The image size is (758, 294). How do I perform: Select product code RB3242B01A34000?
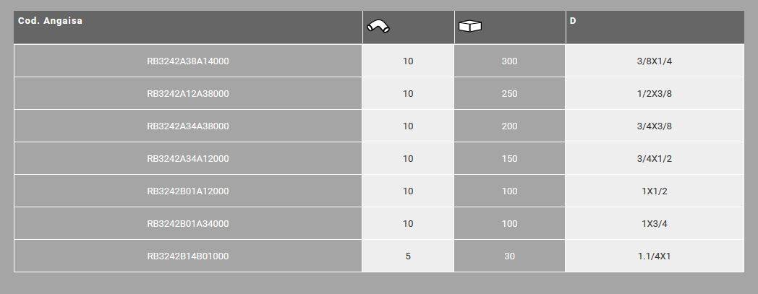[x=188, y=224]
